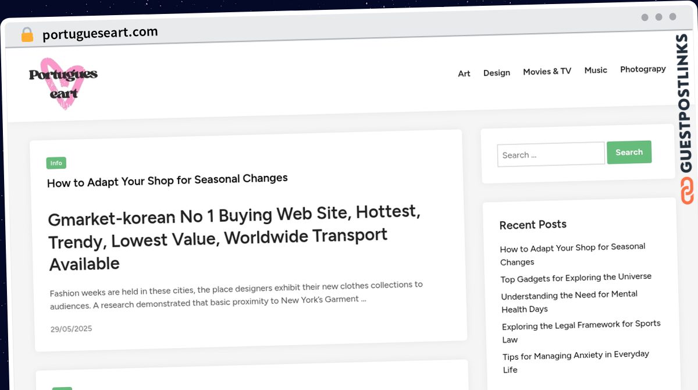This screenshot has height=390, width=698.
Task: Click the Portugueseart heart logo
Action: 63,83
